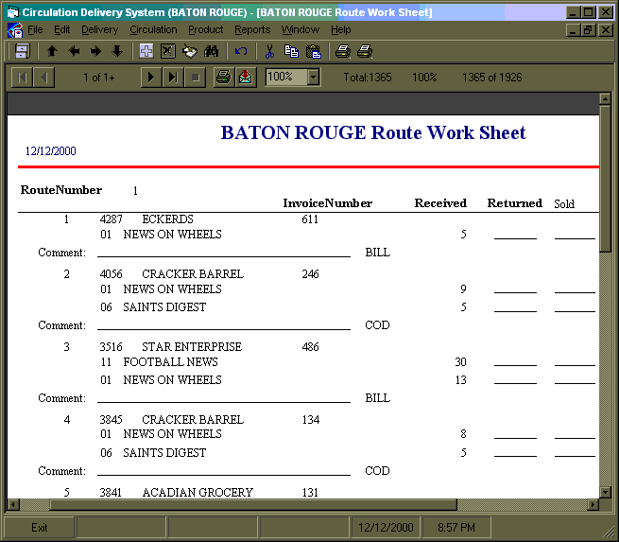Click ACADIAN GROCERY customer name
The image size is (619, 542).
tap(198, 493)
